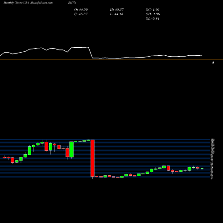Click the 'OL: 0.84' reading

(x=153, y=19)
